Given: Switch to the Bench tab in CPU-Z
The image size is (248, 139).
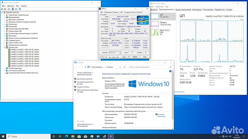Looking at the screenshot, I should coord(134,12).
